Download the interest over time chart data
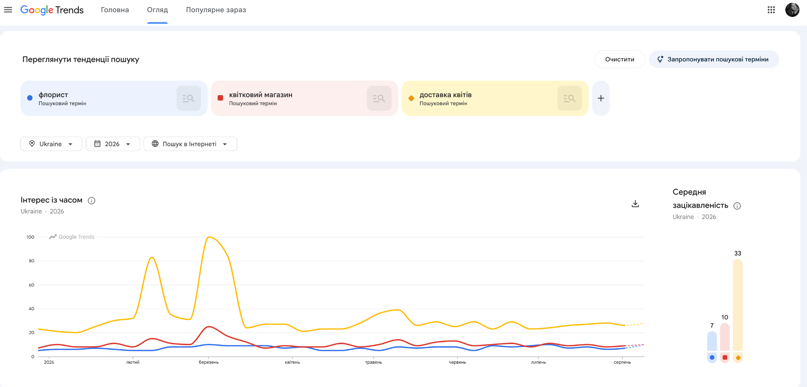Viewport: 807px width, 387px height. tap(635, 204)
